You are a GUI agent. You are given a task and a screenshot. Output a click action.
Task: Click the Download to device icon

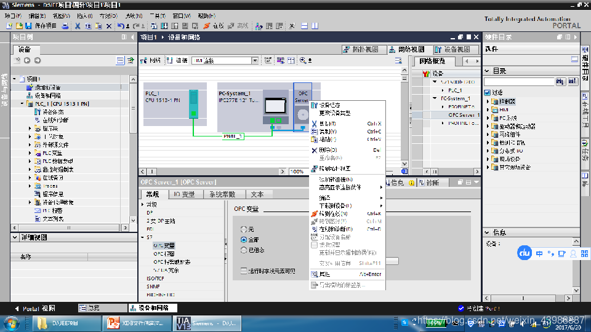click(x=164, y=26)
